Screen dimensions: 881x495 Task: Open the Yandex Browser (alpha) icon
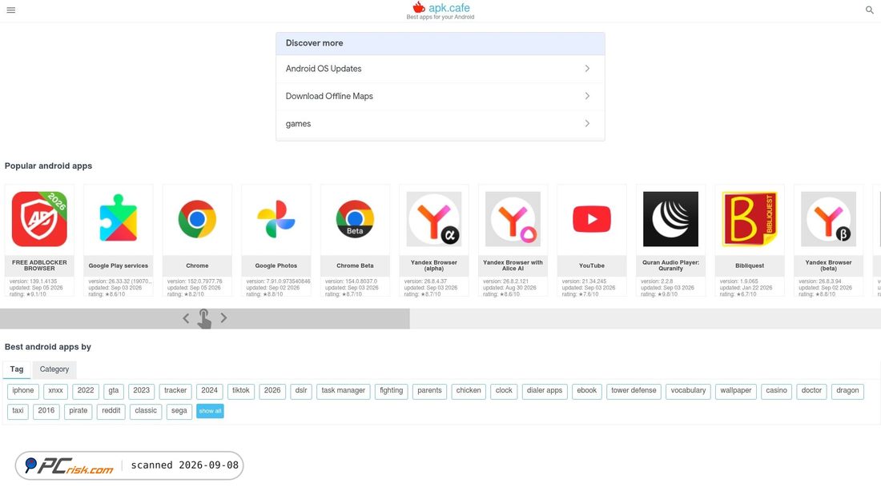(434, 219)
